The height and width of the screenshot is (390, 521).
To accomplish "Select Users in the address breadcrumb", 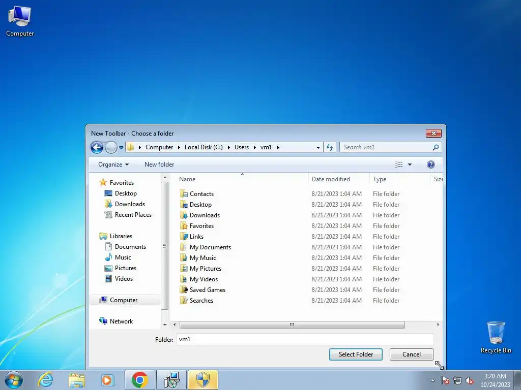I will [242, 147].
